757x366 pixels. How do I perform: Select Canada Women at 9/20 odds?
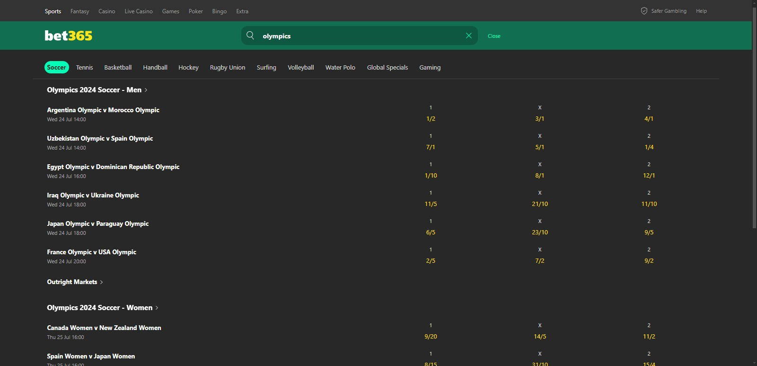coord(431,337)
